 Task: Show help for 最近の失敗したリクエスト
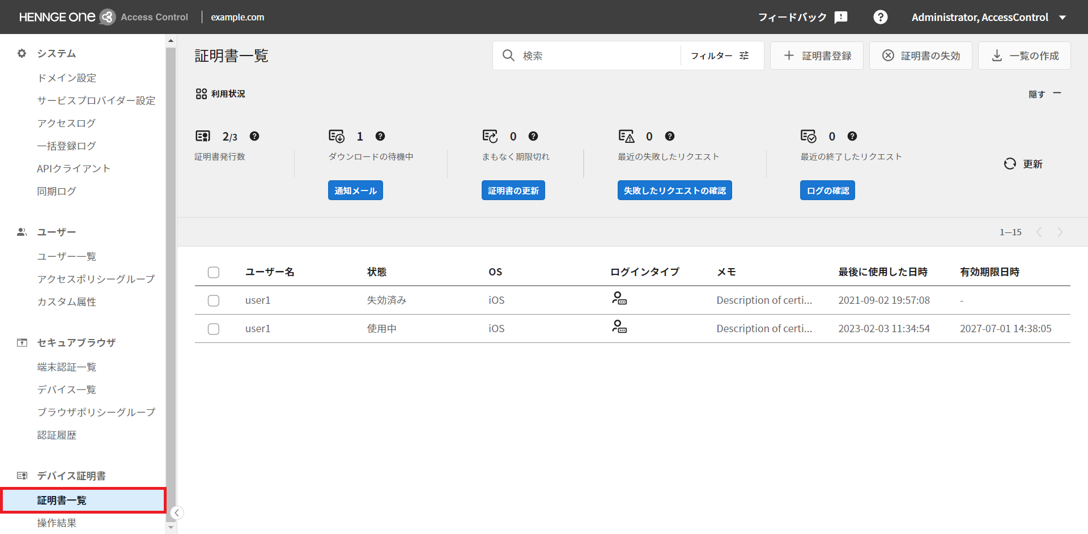670,136
